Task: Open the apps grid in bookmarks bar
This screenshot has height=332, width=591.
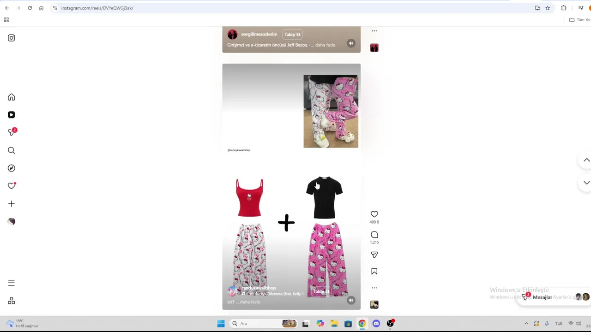Action: click(6, 20)
